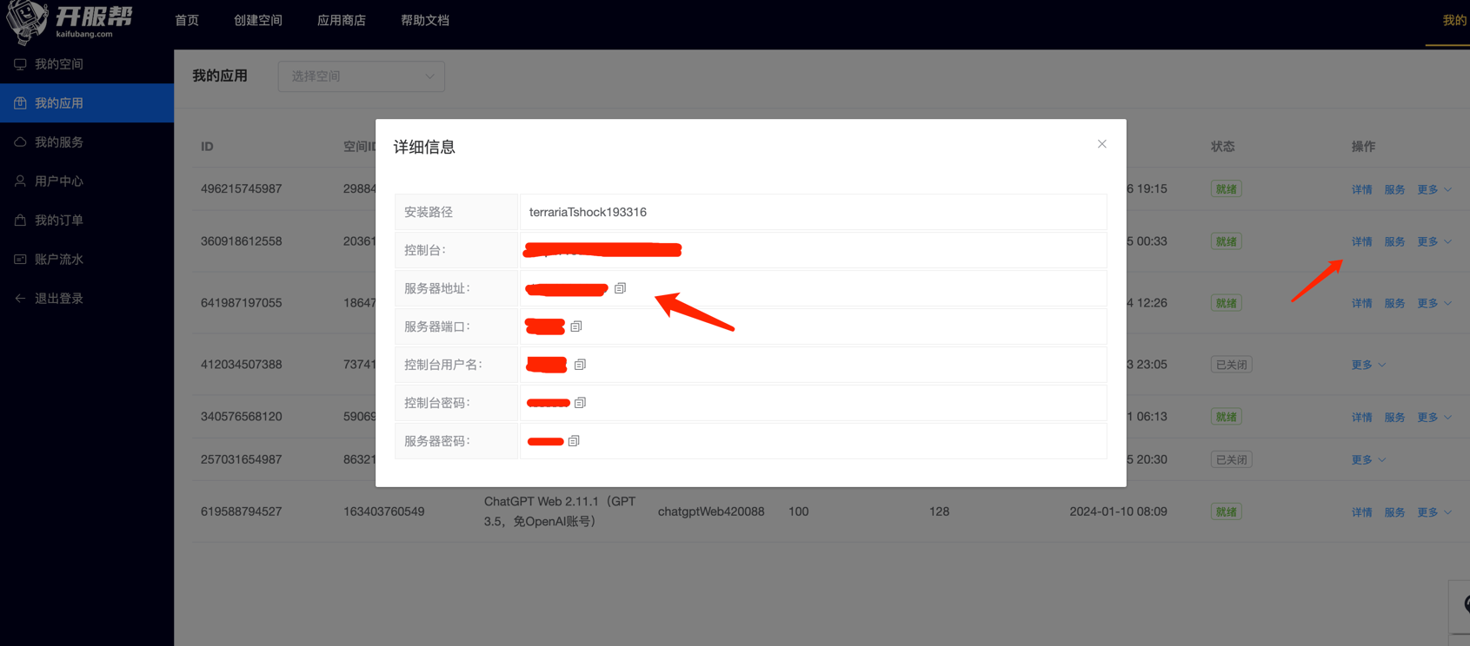
Task: Select 我的应用 in sidebar
Action: tap(87, 103)
